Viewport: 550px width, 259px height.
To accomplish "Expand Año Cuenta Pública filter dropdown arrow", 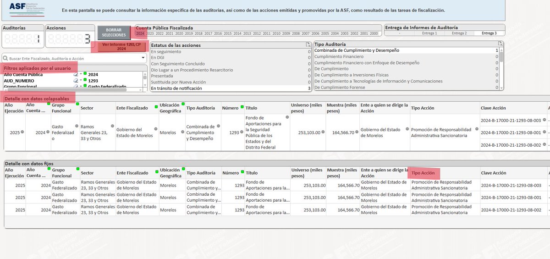I will click(x=81, y=74).
